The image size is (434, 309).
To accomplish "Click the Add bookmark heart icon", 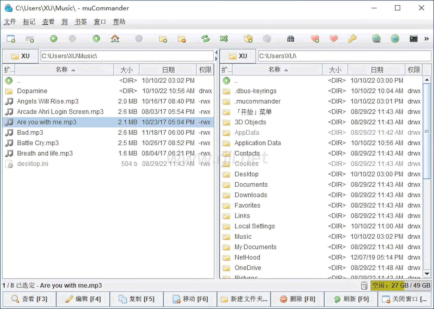I will click(x=315, y=39).
